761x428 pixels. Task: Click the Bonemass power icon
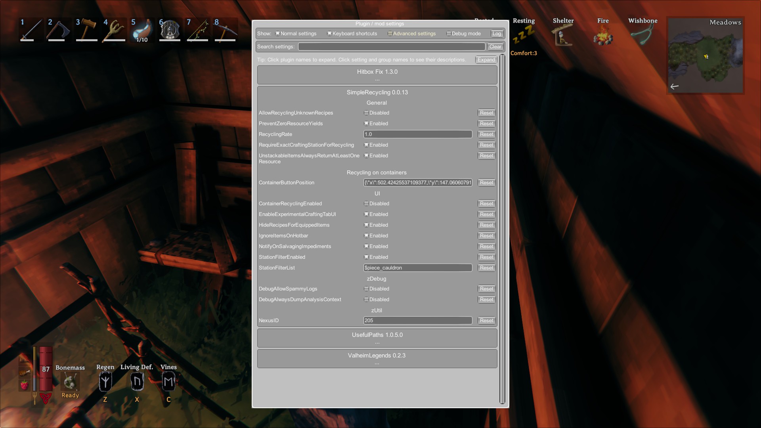71,383
